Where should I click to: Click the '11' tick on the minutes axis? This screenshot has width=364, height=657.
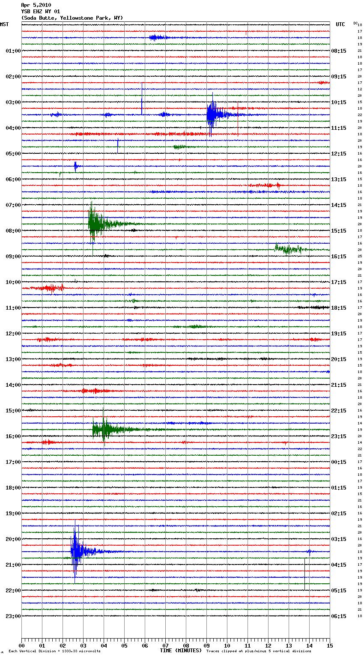point(248,645)
